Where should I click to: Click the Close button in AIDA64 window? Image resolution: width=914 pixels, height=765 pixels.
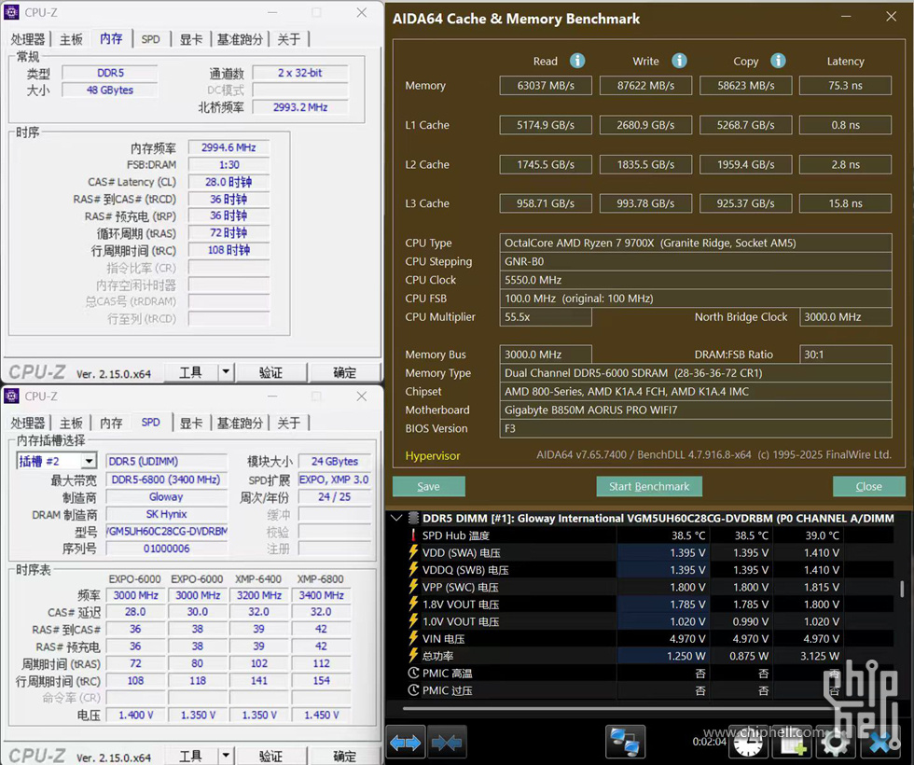click(868, 486)
